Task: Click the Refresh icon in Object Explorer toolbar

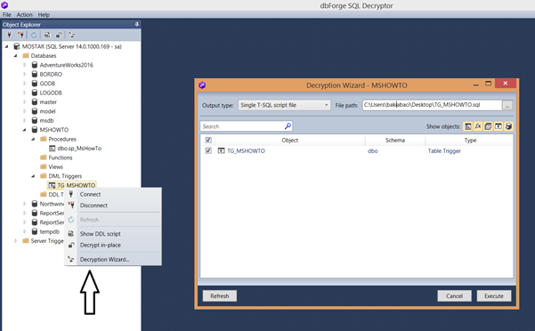Action: click(x=34, y=35)
